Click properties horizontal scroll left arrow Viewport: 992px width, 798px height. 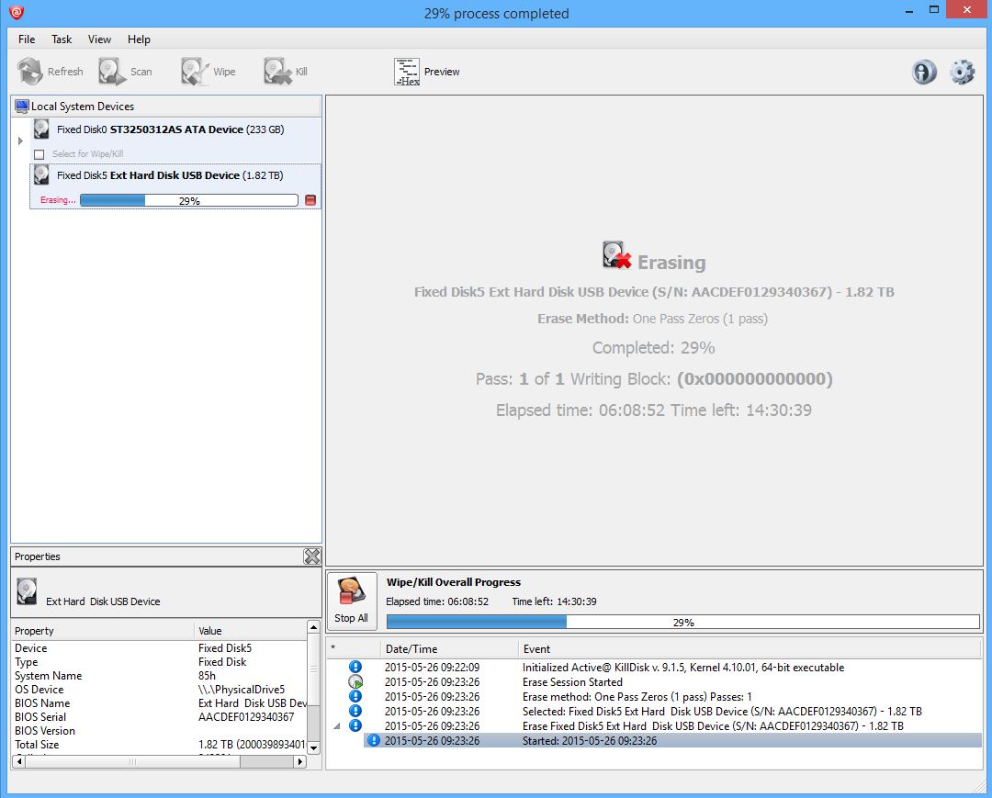[19, 761]
